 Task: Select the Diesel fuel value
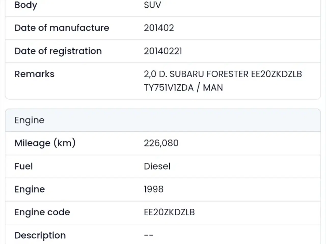point(157,166)
